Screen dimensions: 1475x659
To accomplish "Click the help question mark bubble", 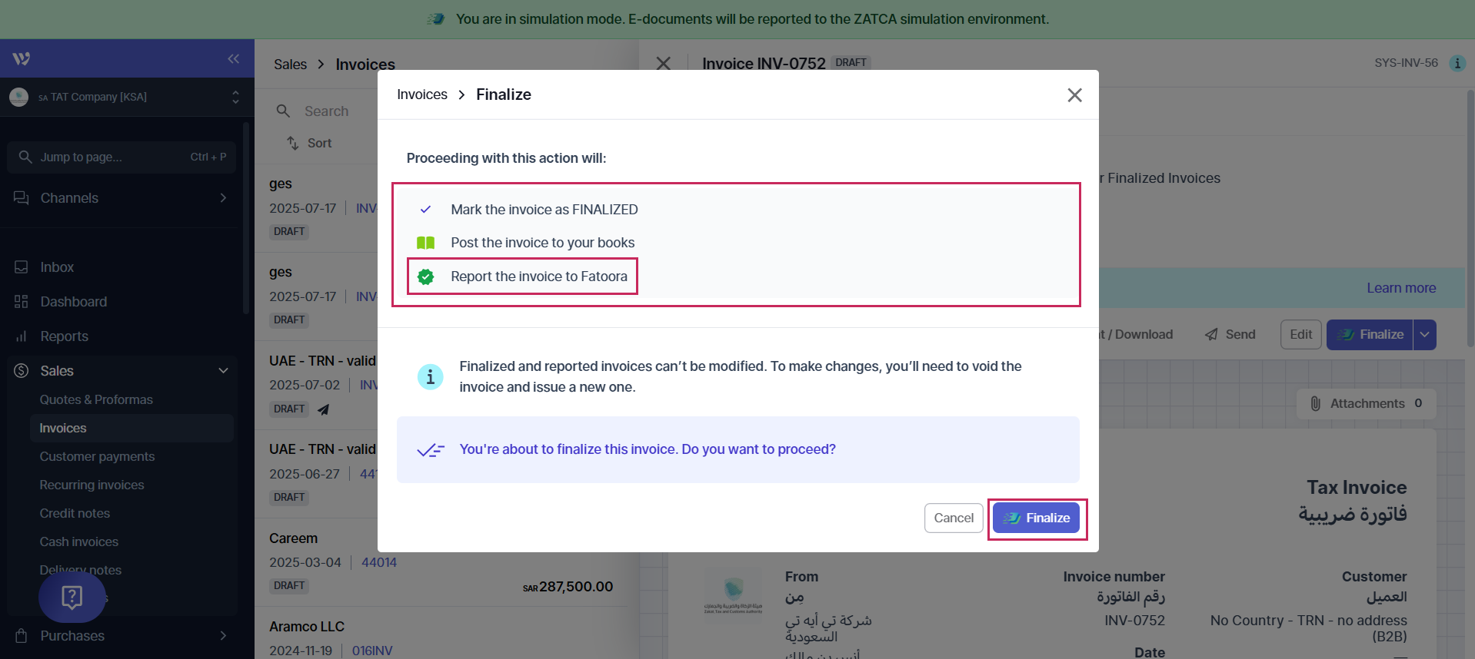I will [72, 597].
